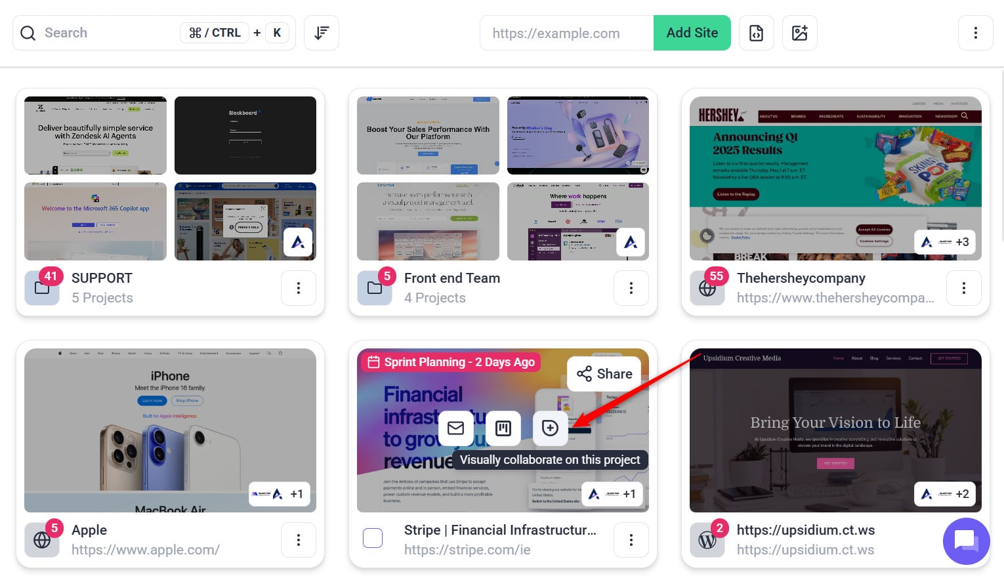Open the kanban board icon on Stripe card
1004x580 pixels.
[503, 428]
